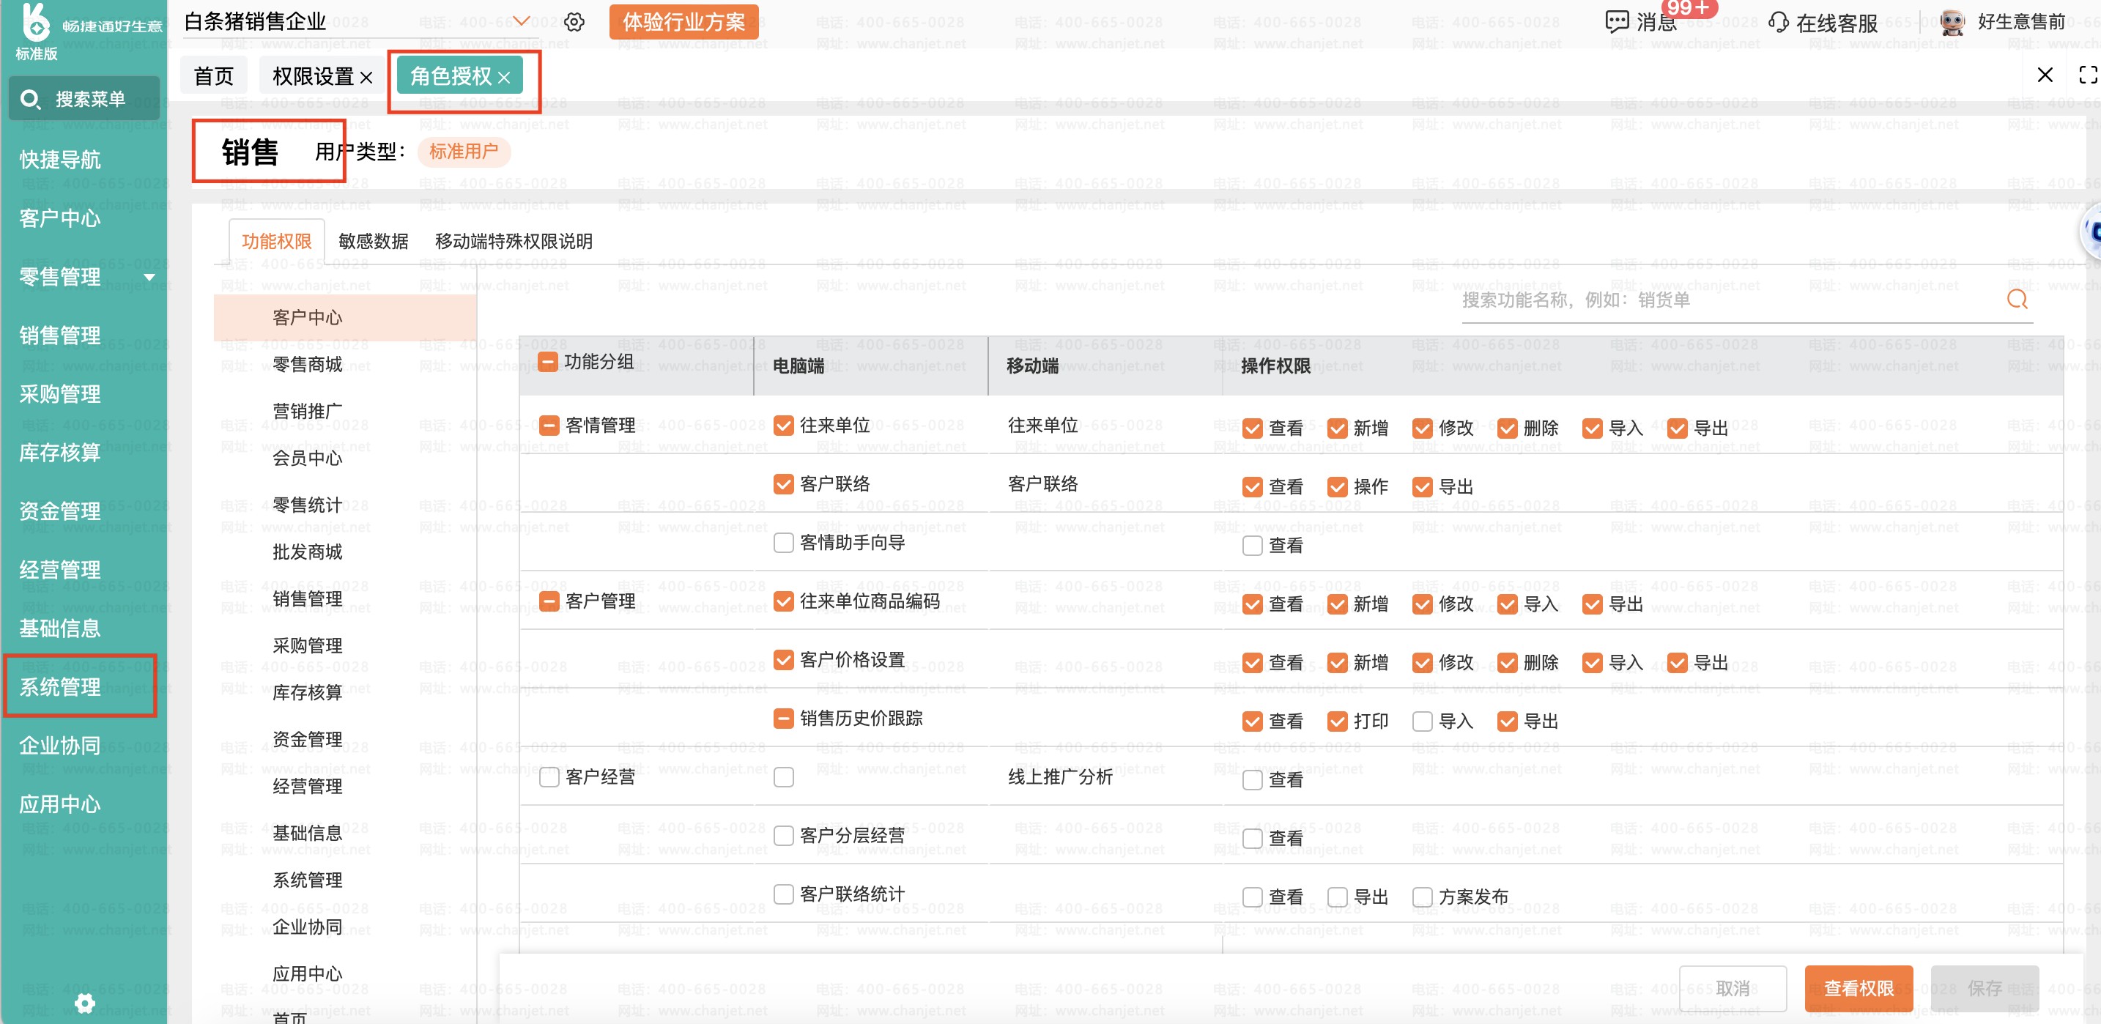Screen dimensions: 2101x1024
Task: Select 营销推广 in the module list
Action: coord(307,411)
